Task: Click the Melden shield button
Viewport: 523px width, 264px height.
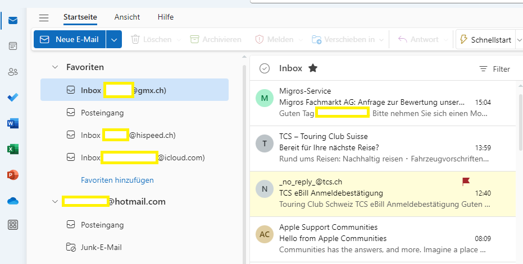Action: pos(275,39)
